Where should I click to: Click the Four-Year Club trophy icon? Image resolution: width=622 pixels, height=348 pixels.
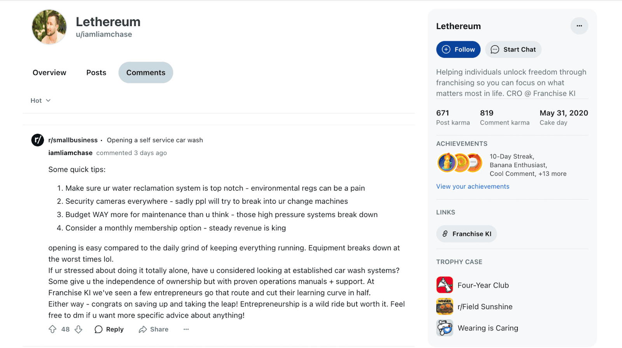(x=444, y=285)
